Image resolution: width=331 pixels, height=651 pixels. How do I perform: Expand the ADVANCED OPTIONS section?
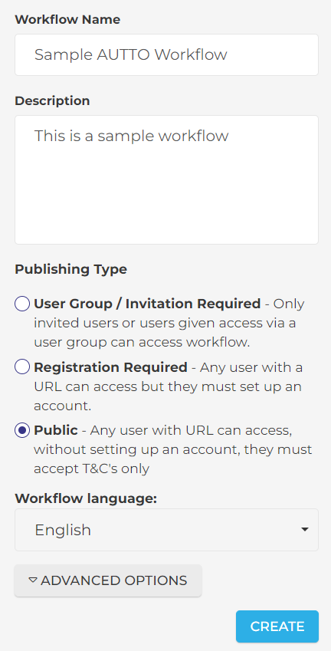[x=108, y=580]
